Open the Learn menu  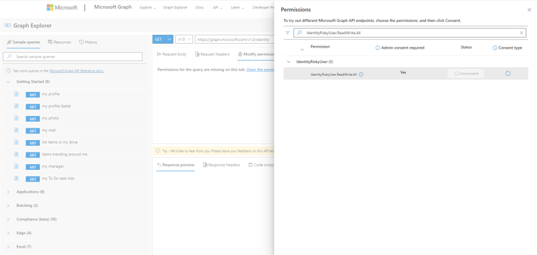pyautogui.click(x=238, y=7)
